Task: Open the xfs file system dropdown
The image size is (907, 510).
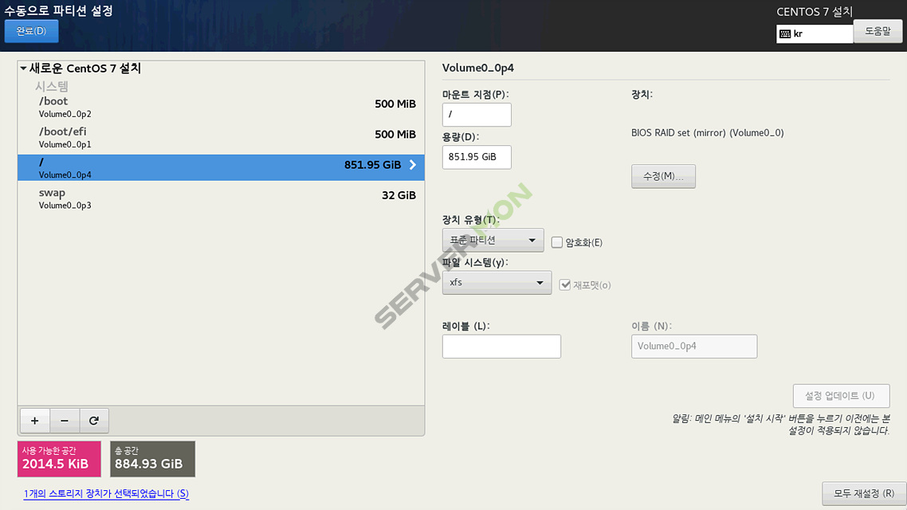Action: point(497,283)
